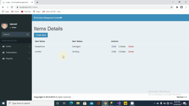Edit the monitor item
Viewport: 189px width, 106px height.
[114, 52]
